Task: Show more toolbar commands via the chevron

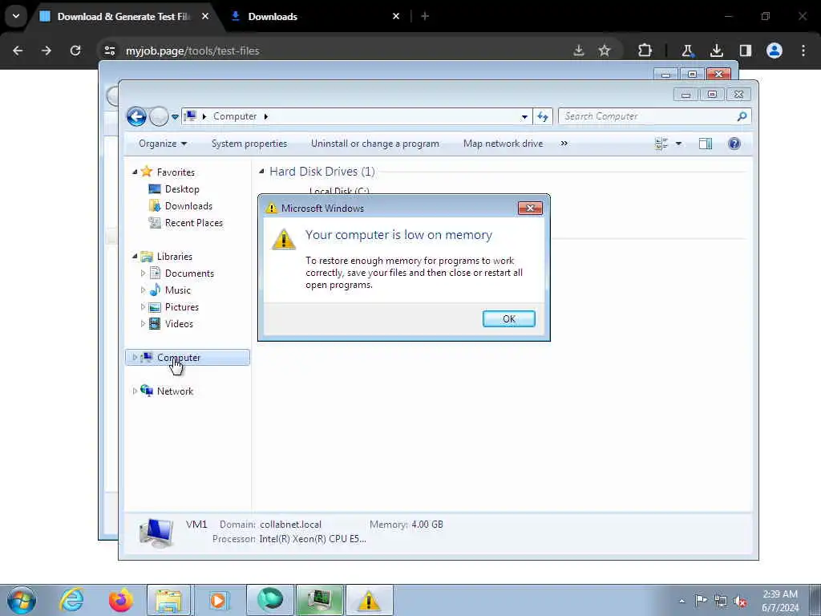Action: click(564, 144)
